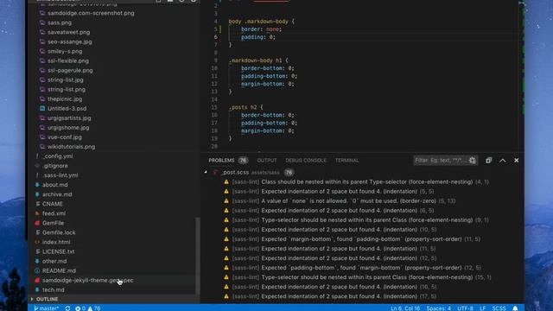Click the explorer file list scrollbar
This screenshot has width=553, height=311.
coord(198,255)
